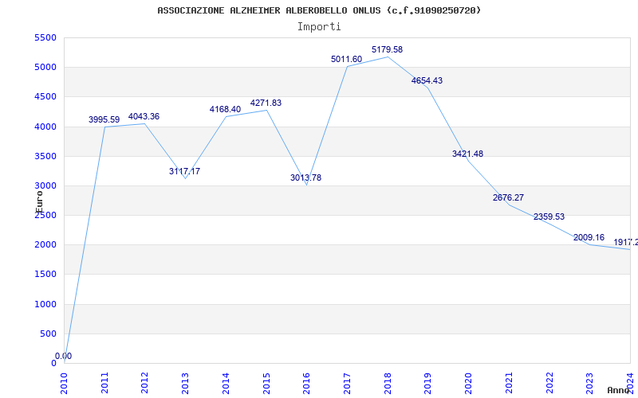Click the 2011 x-axis year label

pyautogui.click(x=104, y=383)
